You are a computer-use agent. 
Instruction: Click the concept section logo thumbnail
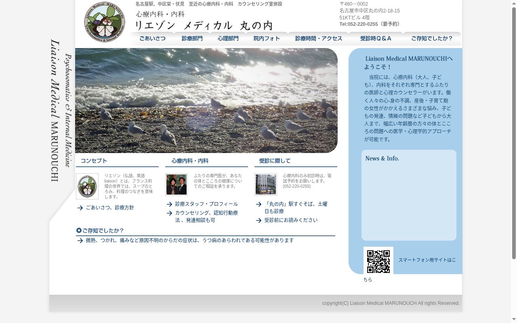tap(87, 187)
